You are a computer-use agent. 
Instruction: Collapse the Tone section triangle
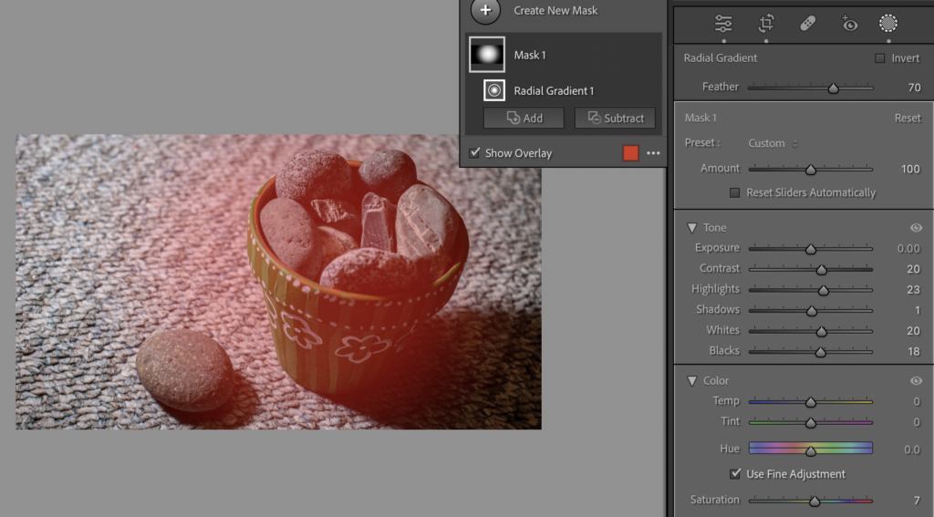[x=691, y=228]
